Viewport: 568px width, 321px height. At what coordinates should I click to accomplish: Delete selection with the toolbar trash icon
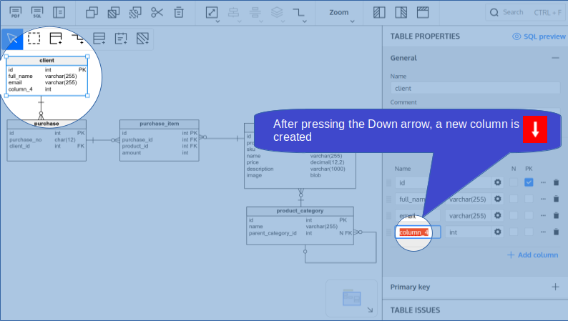point(179,13)
